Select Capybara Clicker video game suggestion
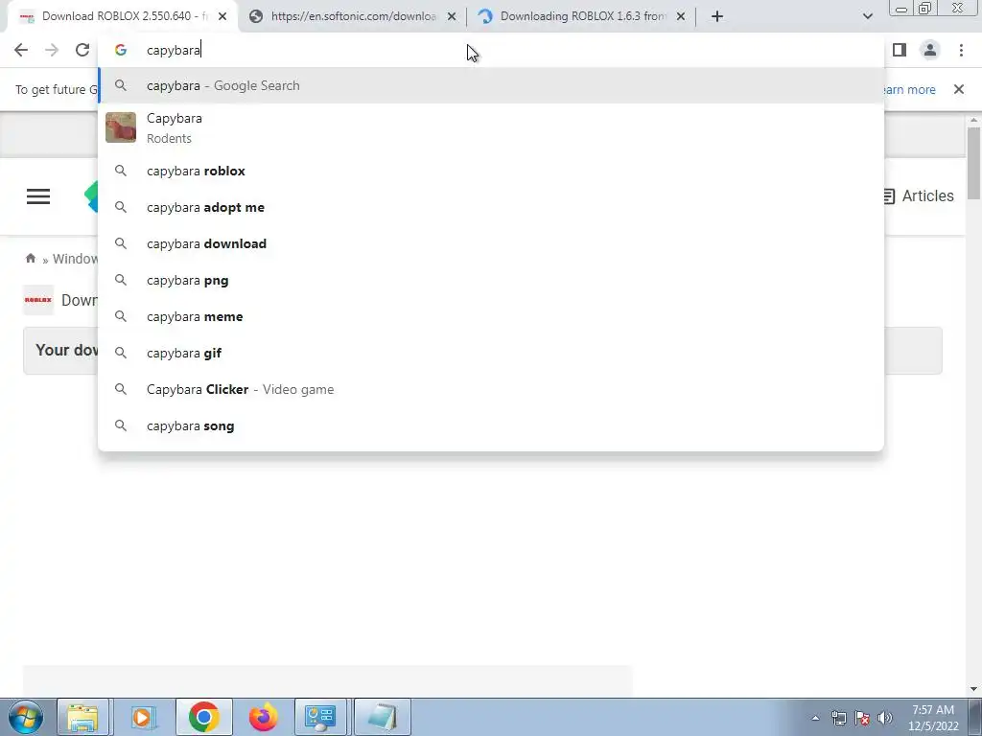 pos(491,389)
